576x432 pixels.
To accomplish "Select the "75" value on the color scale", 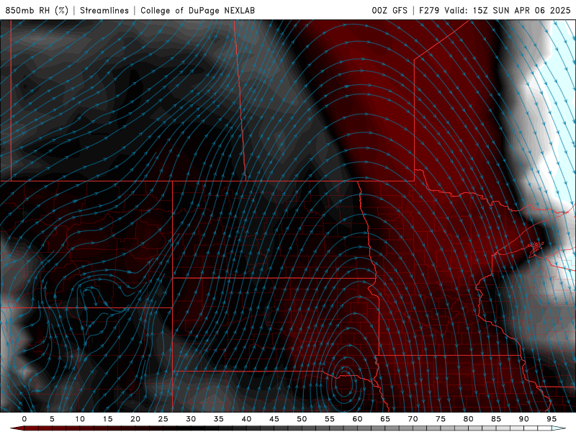I will (441, 419).
